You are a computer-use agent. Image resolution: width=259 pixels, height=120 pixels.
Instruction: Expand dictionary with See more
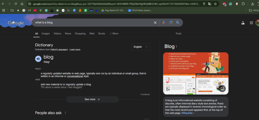click(92, 99)
